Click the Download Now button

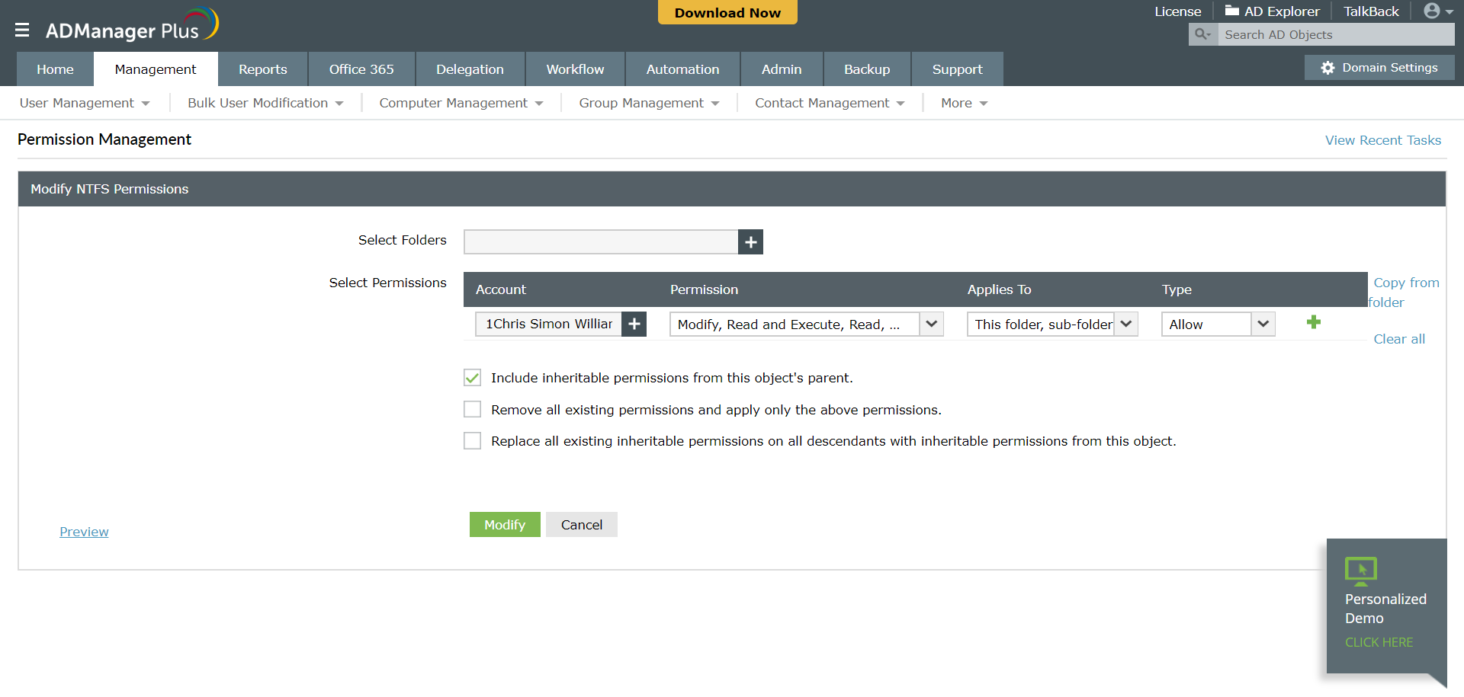(x=727, y=12)
